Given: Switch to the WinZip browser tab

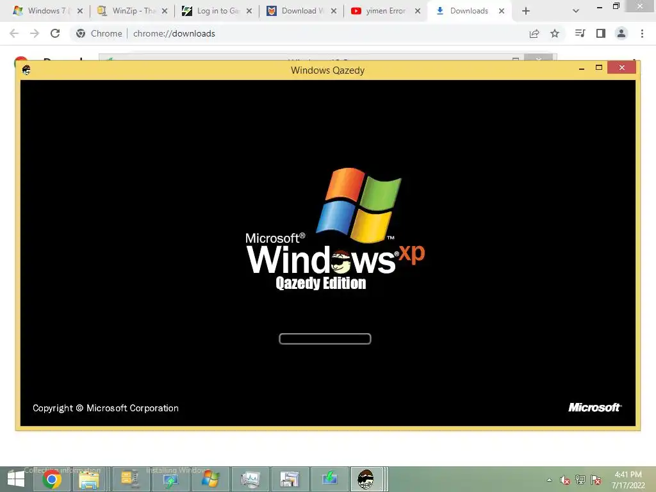Looking at the screenshot, I should [132, 11].
